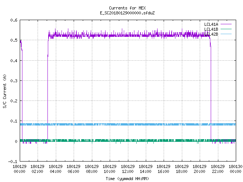Click the x-axis time label "04:00"
The height and width of the screenshot is (182, 243).
tap(55, 171)
